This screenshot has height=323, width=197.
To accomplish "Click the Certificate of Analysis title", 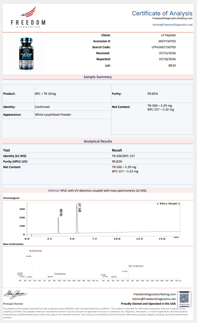I will pos(162,13).
